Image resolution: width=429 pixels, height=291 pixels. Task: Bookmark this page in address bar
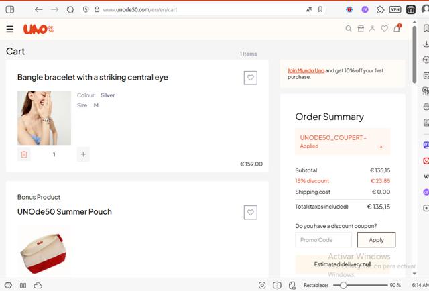click(320, 9)
